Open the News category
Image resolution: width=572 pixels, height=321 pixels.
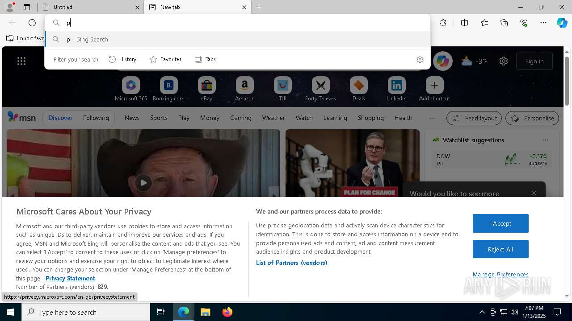point(132,118)
